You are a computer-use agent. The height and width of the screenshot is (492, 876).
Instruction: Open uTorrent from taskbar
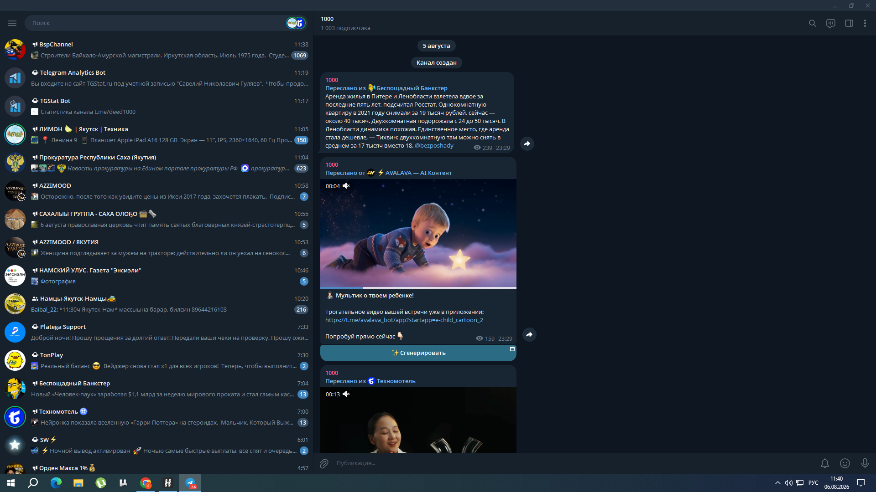tap(101, 483)
